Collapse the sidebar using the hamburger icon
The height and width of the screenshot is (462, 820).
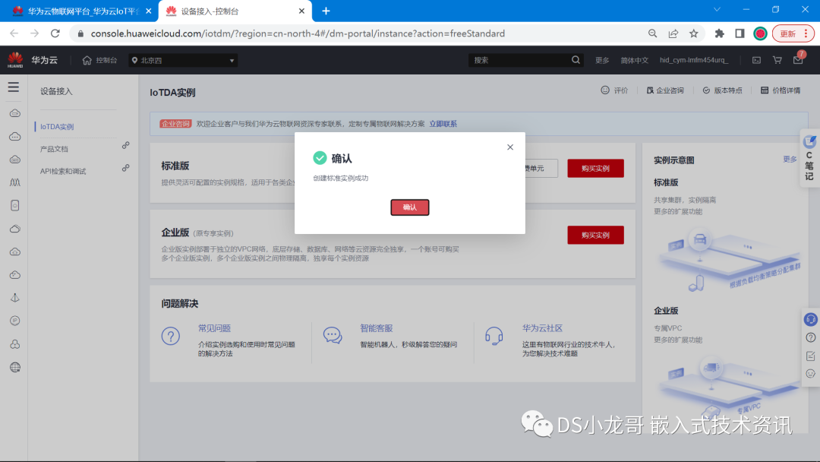pos(14,86)
